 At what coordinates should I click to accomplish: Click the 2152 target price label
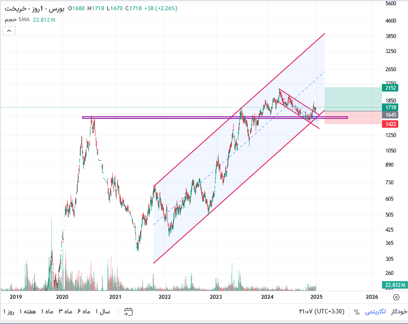pos(390,88)
